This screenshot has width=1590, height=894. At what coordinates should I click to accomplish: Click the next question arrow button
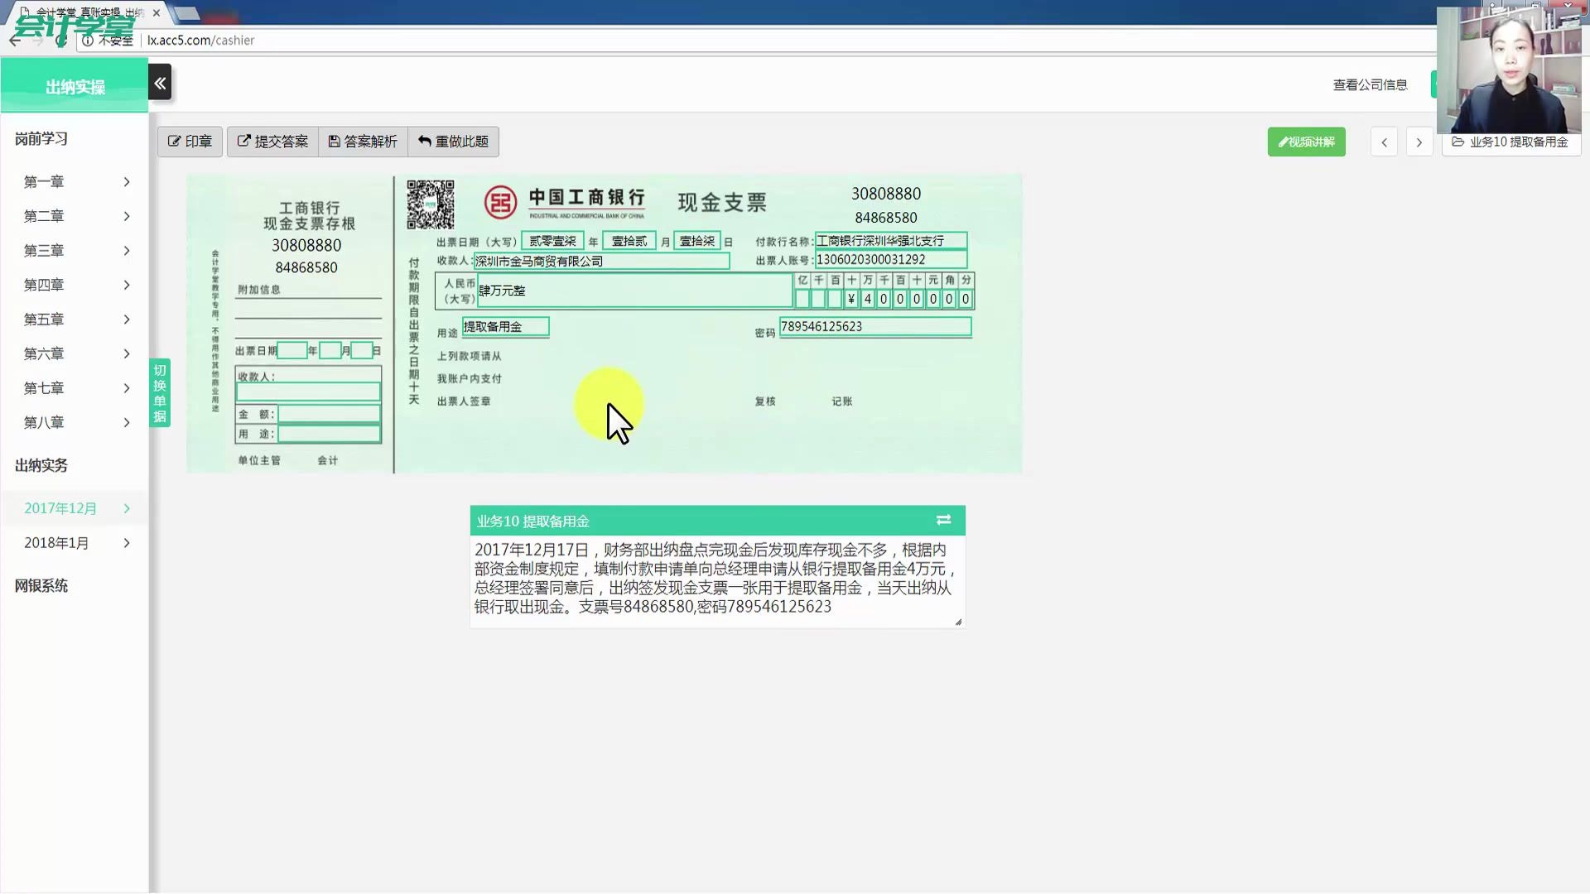1419,142
